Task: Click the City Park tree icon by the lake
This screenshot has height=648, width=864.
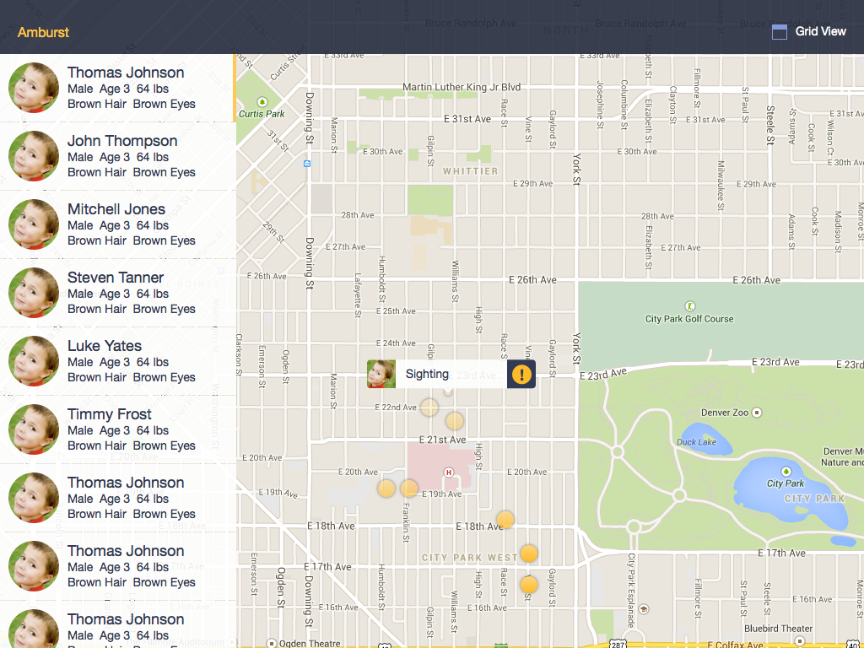Action: click(786, 472)
